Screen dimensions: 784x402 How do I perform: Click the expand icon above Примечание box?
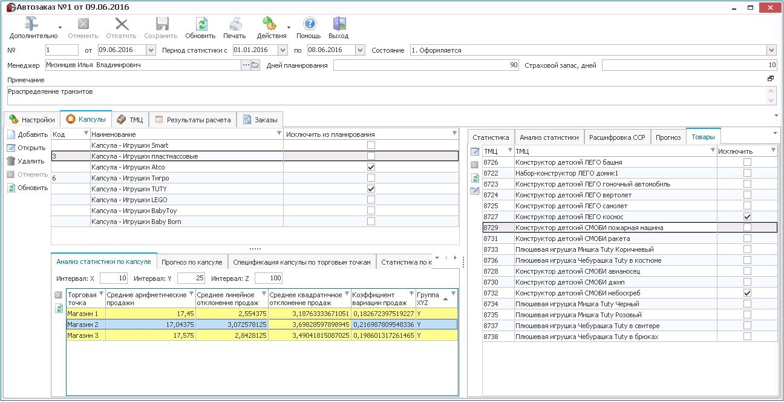(x=771, y=79)
